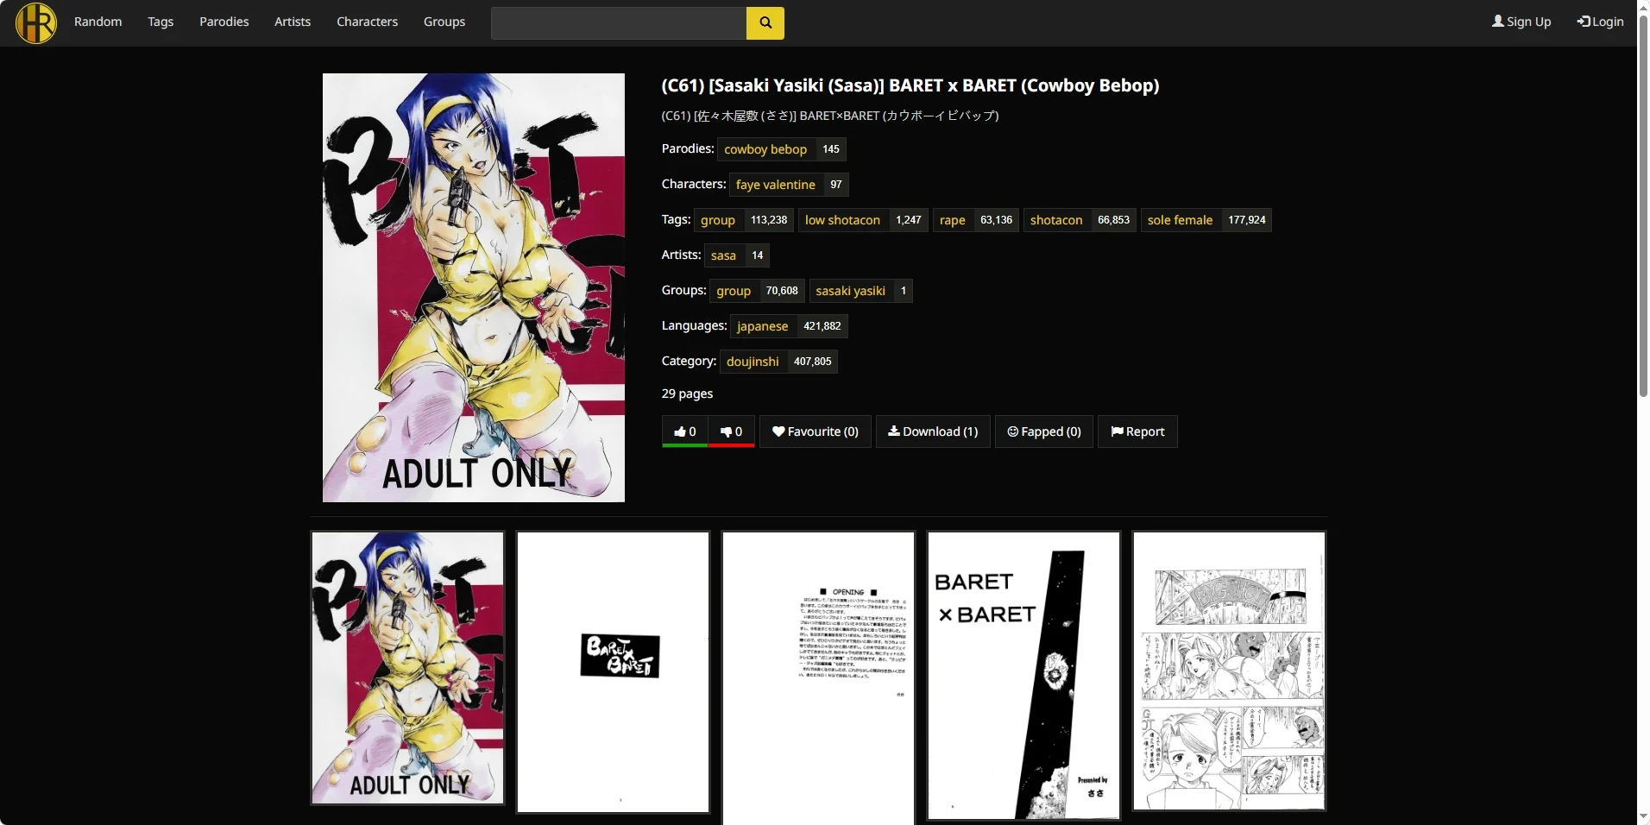1650x825 pixels.
Task: Select Groups in the navigation bar
Action: coord(444,22)
